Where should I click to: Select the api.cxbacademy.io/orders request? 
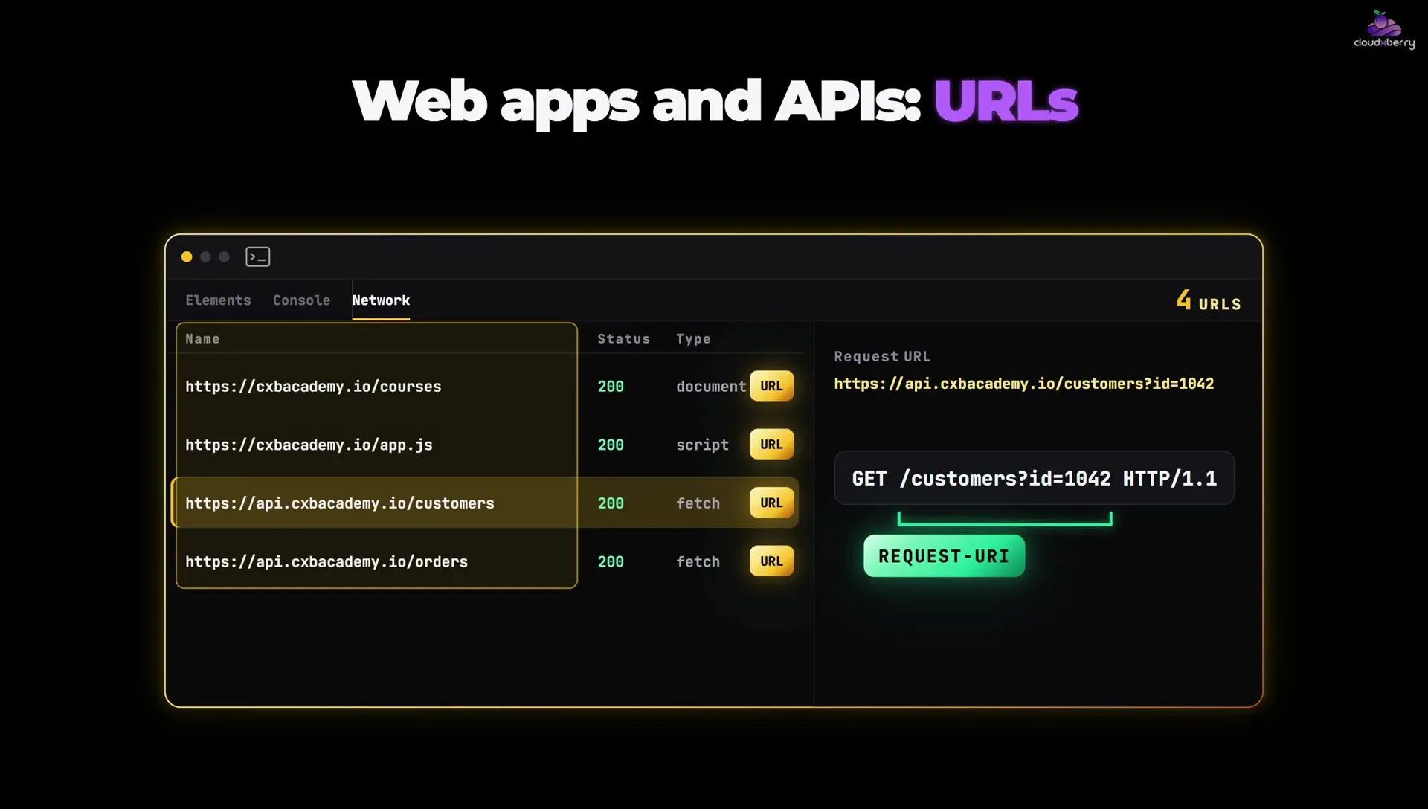coord(488,561)
